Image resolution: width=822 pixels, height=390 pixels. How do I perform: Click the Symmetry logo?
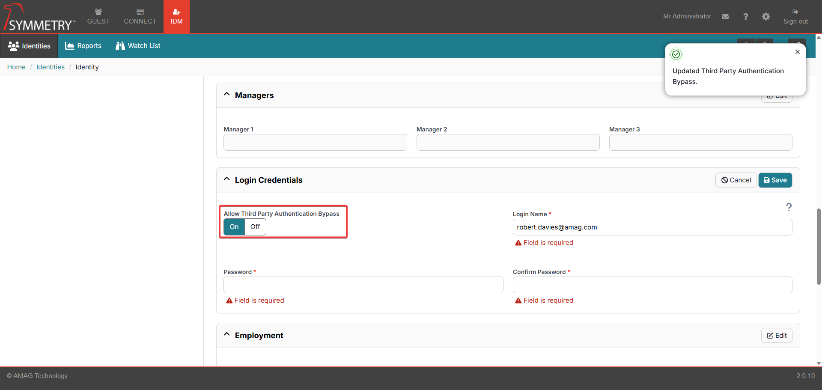click(x=39, y=18)
